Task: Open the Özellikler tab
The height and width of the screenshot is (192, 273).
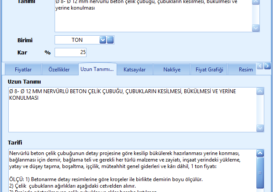Action: click(59, 69)
